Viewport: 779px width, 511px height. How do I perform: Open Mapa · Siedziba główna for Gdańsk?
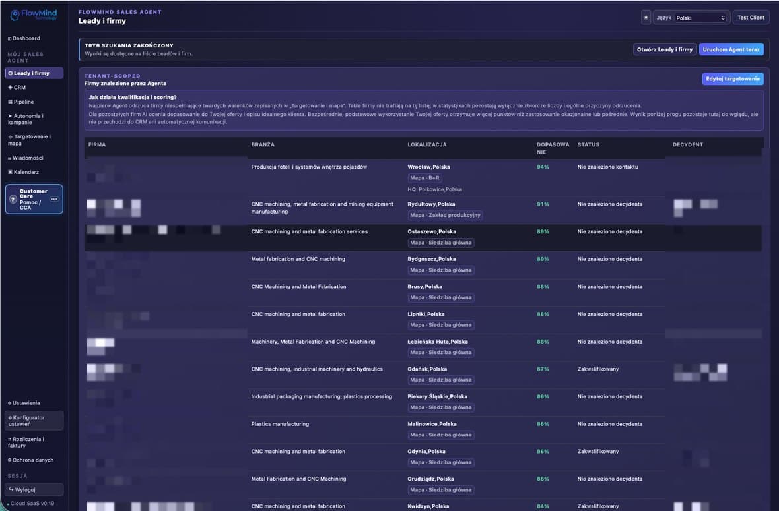441,380
